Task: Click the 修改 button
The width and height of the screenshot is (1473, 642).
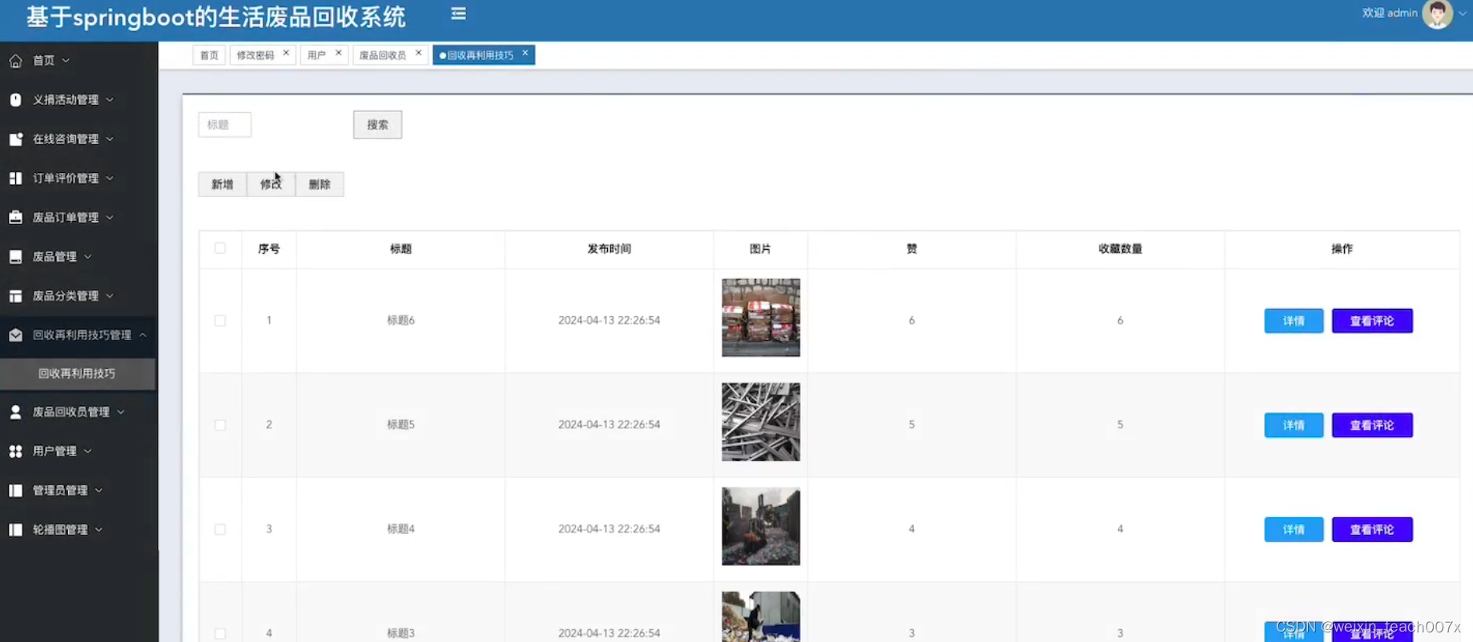Action: pos(271,184)
